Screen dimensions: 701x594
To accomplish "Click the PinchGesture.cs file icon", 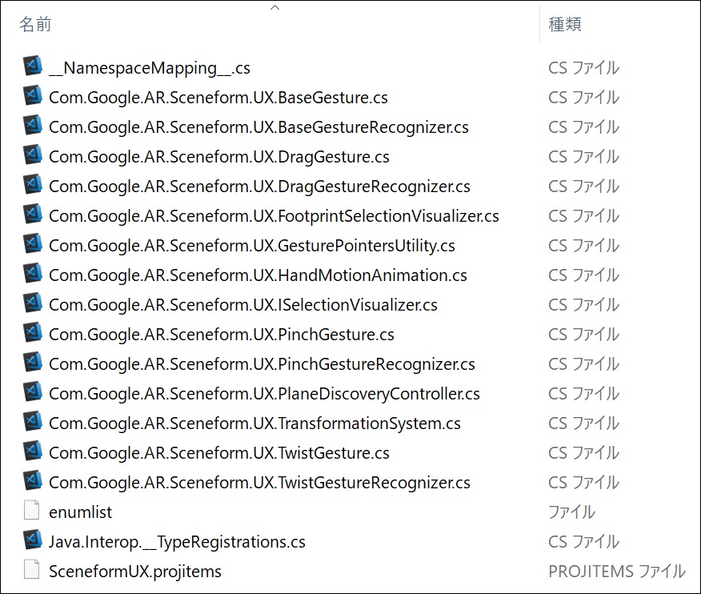I will 33,332.
